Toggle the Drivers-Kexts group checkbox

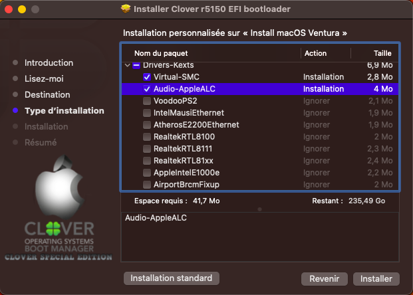coord(136,65)
